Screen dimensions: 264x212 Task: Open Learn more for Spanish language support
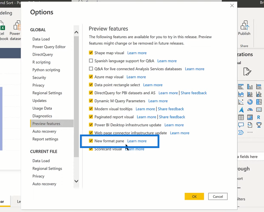pyautogui.click(x=167, y=61)
